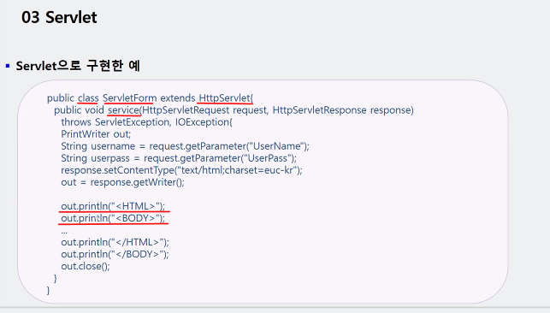Click "HttpServletResponse response" parameter text
The width and height of the screenshot is (550, 313).
click(341, 110)
